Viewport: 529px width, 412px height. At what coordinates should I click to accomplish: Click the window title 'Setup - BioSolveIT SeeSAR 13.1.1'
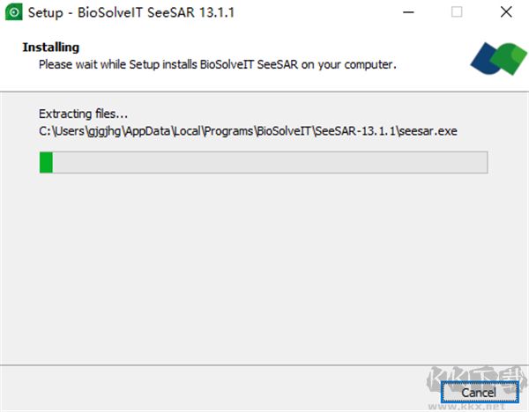[x=131, y=13]
